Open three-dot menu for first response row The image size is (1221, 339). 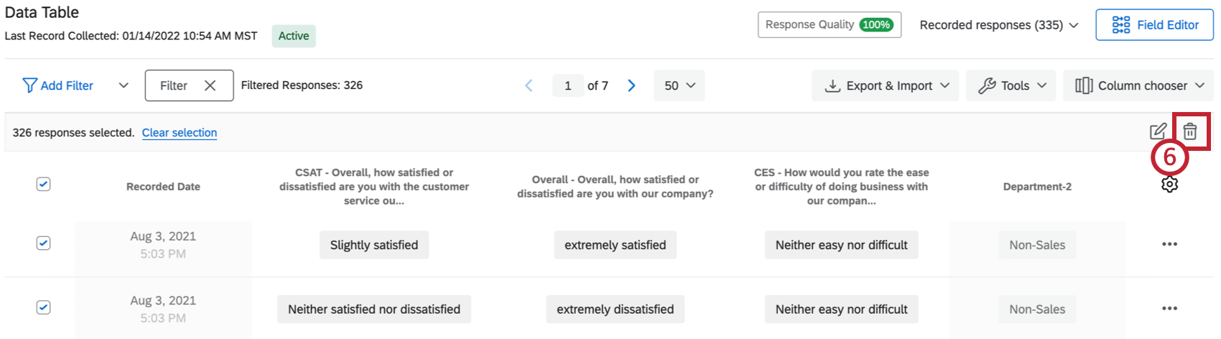1169,244
